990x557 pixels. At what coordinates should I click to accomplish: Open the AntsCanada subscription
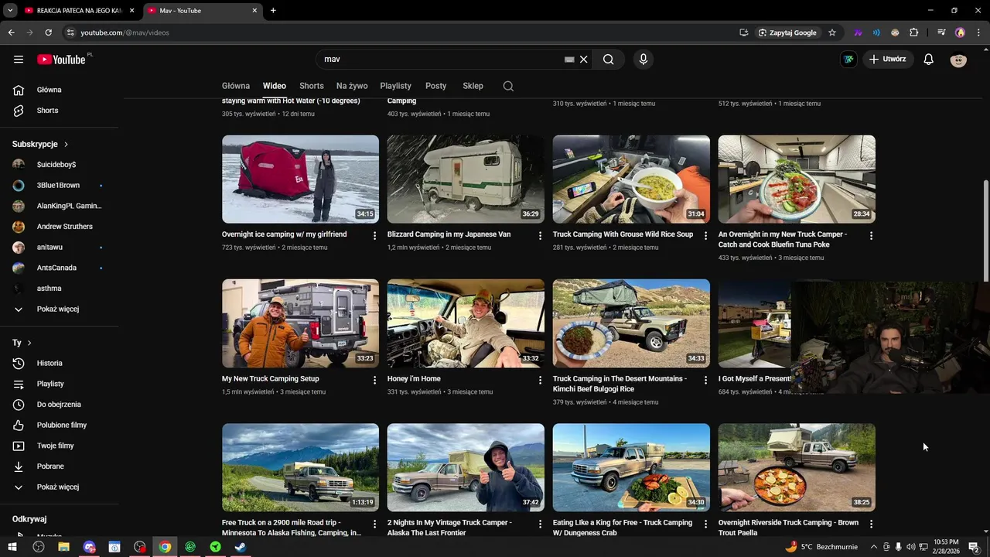tap(59, 268)
